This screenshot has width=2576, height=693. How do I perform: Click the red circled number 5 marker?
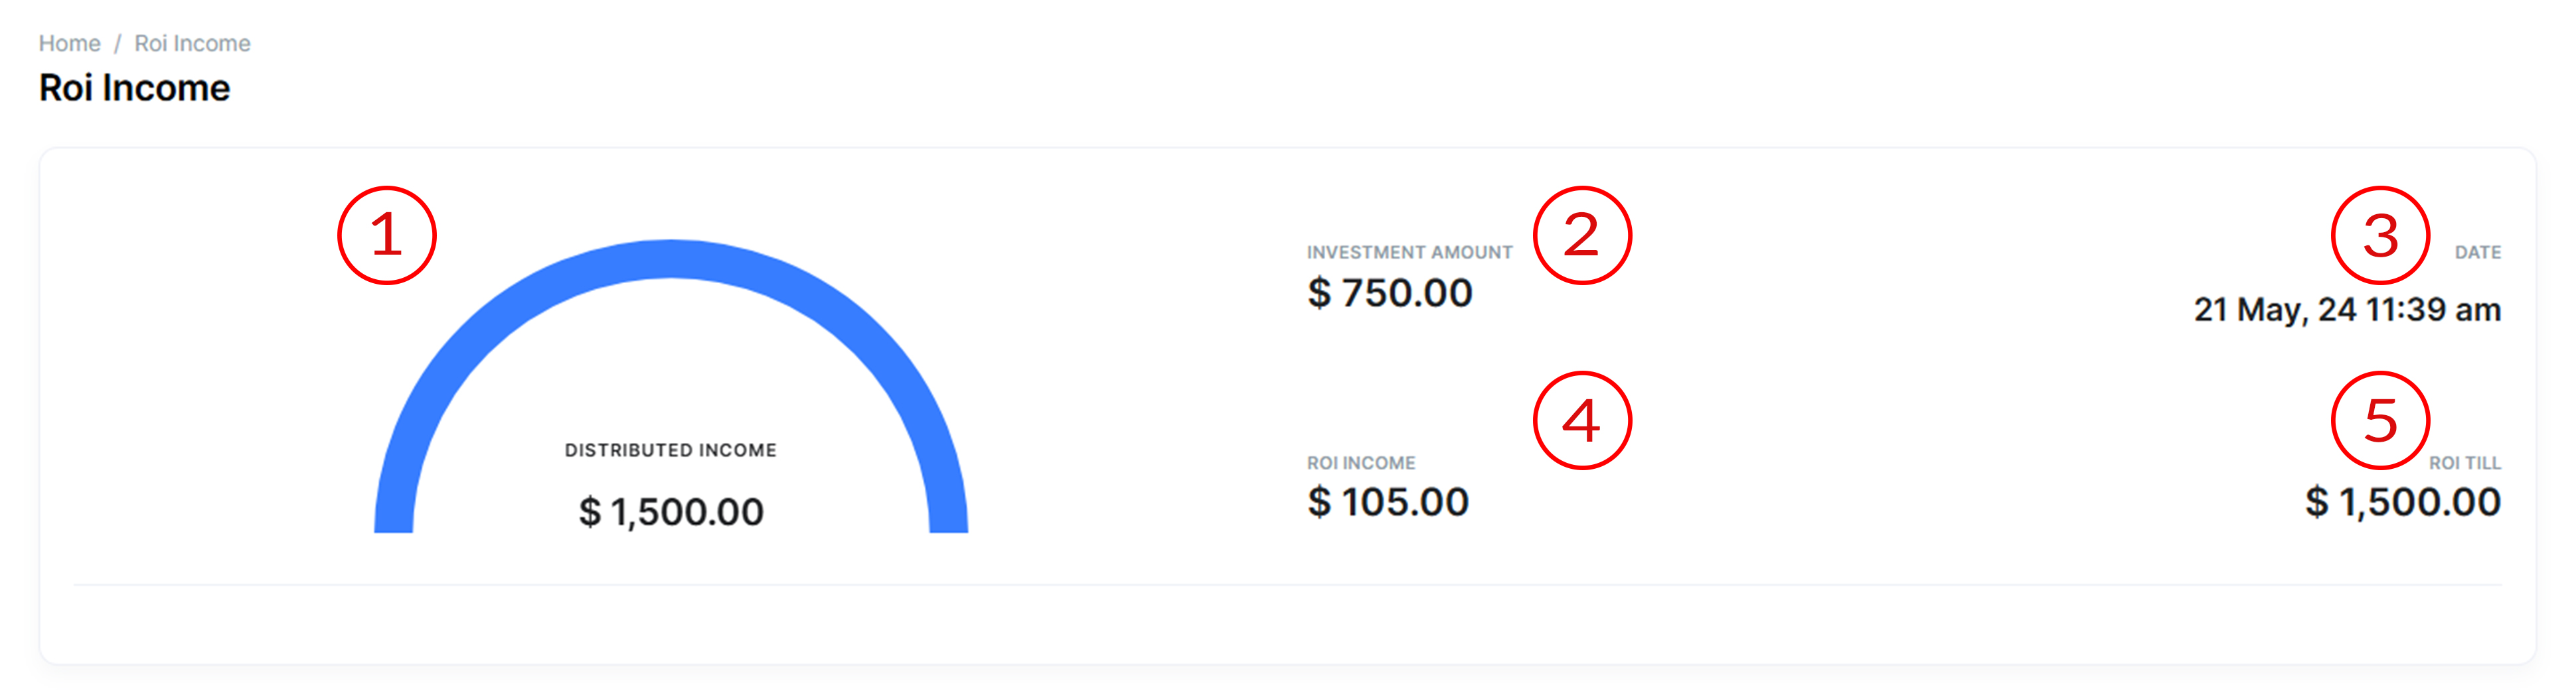2379,420
